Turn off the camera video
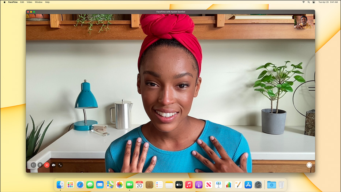341x192 pixels. point(53,165)
